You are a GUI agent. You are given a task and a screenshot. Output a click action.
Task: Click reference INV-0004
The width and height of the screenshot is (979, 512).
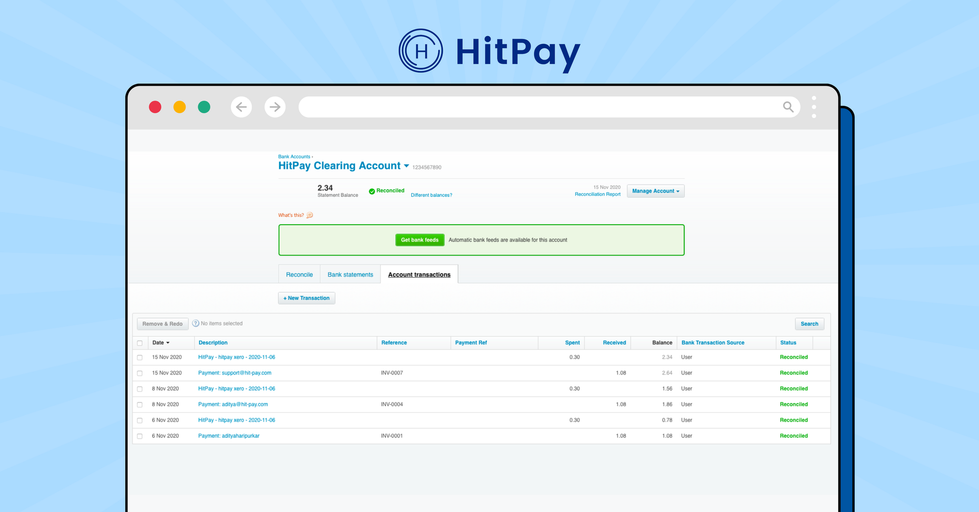[392, 404]
